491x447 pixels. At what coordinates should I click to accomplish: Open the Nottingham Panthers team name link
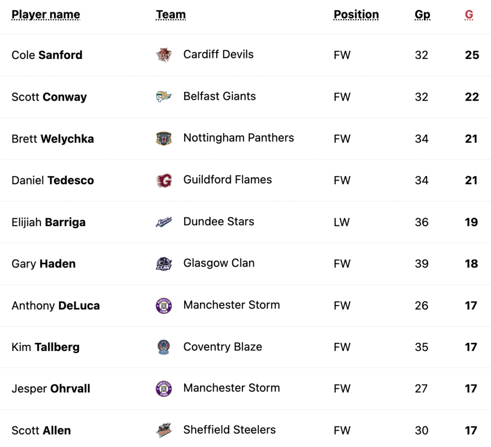click(238, 138)
